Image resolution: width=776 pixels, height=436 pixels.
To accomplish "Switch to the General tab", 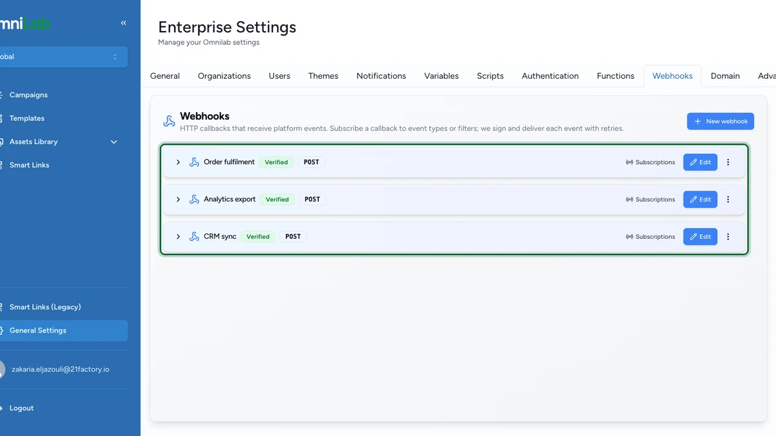I will 165,76.
